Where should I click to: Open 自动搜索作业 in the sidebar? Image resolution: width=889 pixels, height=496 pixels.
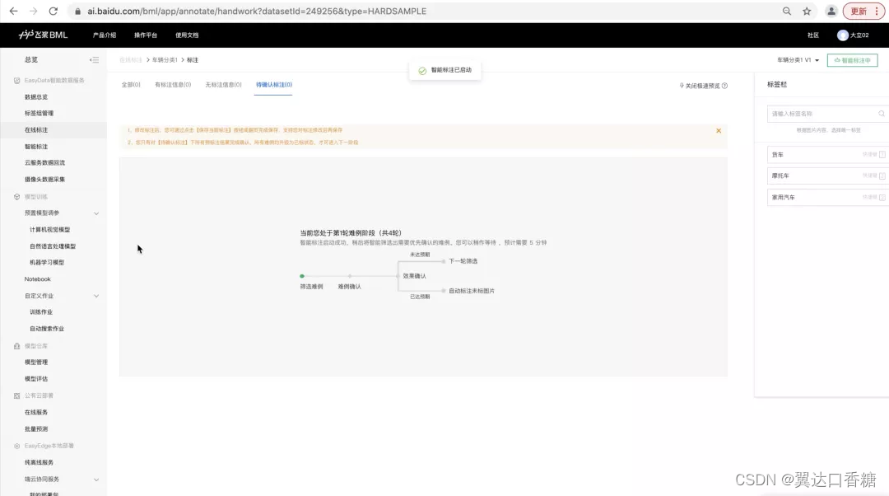pyautogui.click(x=47, y=329)
